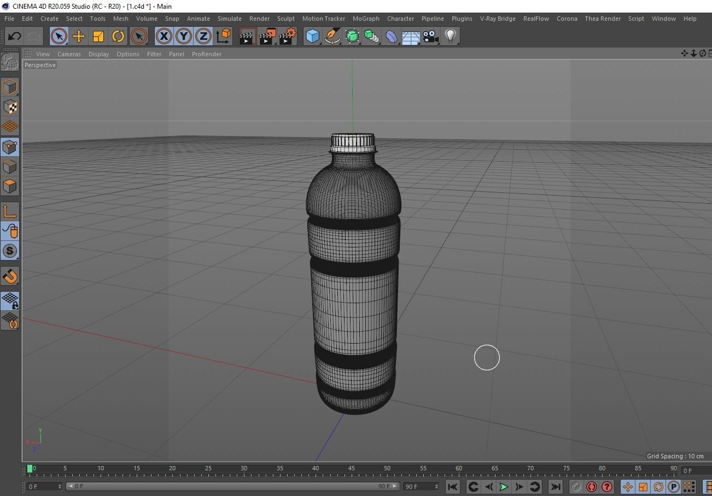712x496 pixels.
Task: Switch to Polygons mode
Action: (10, 186)
